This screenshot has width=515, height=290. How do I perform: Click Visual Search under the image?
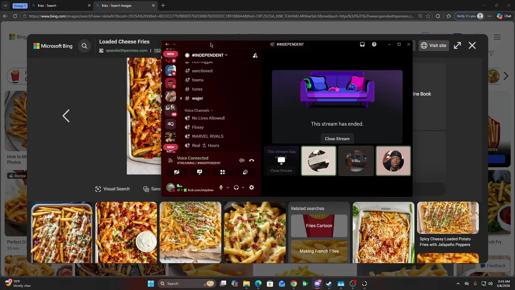point(112,189)
